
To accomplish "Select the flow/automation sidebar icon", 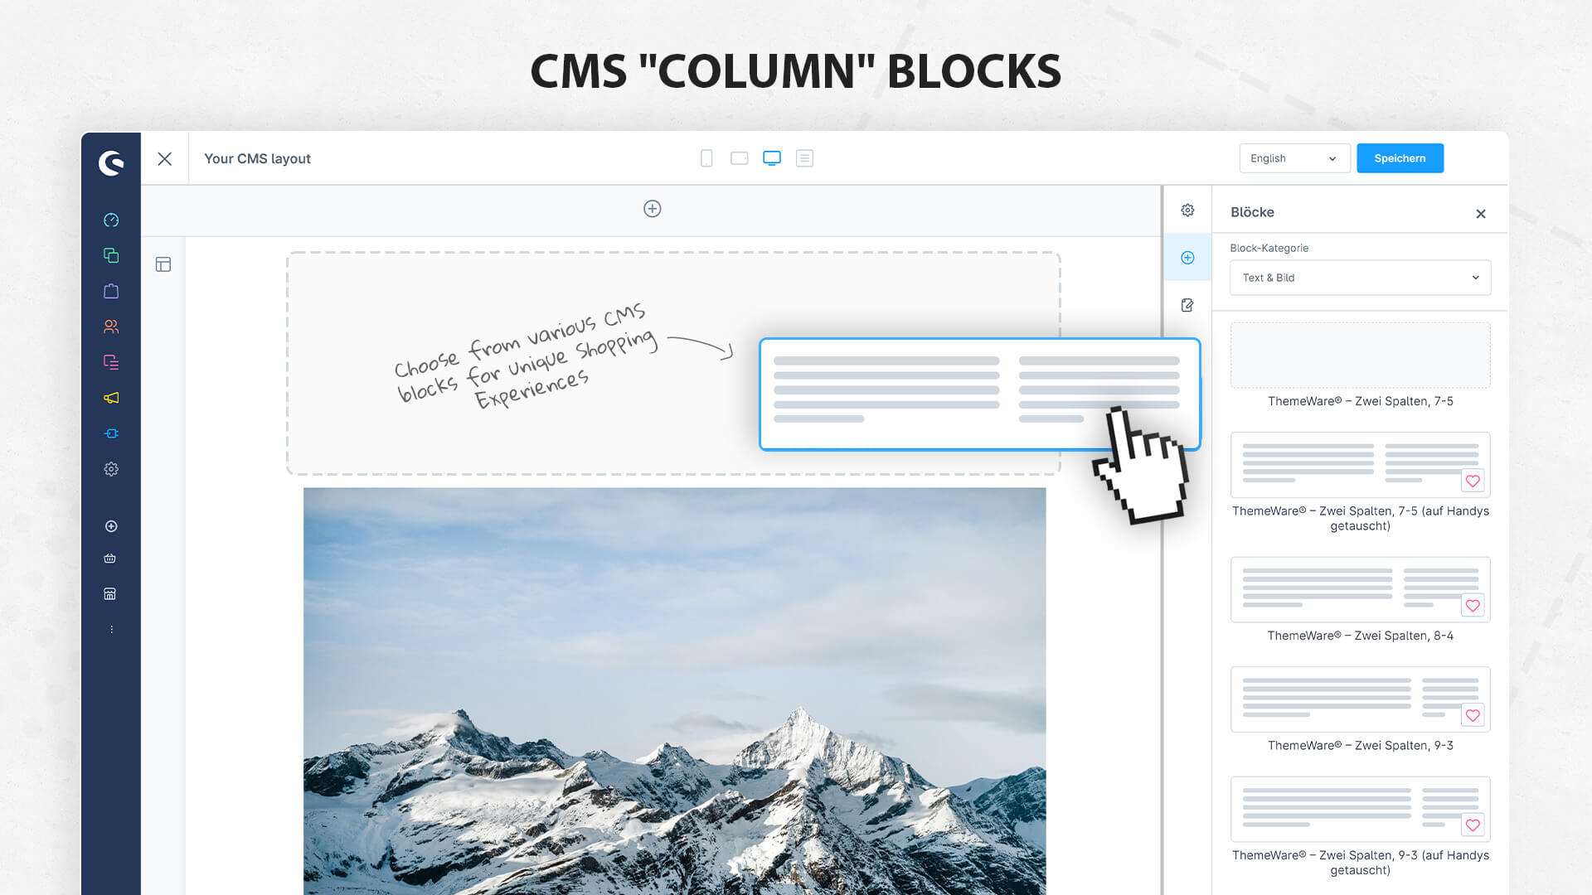I will pyautogui.click(x=109, y=433).
